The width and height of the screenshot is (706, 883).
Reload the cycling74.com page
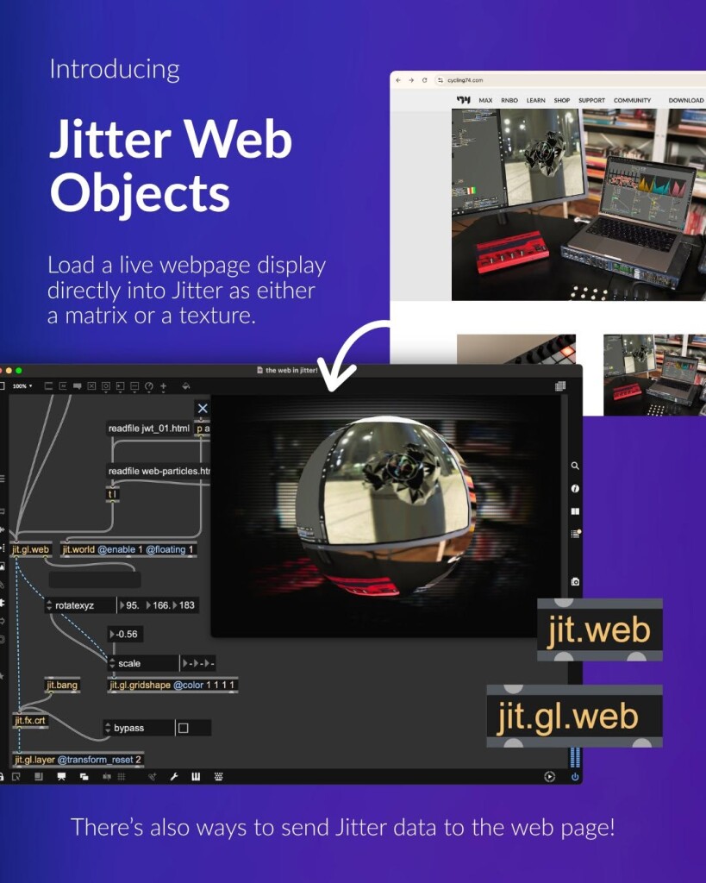(424, 80)
